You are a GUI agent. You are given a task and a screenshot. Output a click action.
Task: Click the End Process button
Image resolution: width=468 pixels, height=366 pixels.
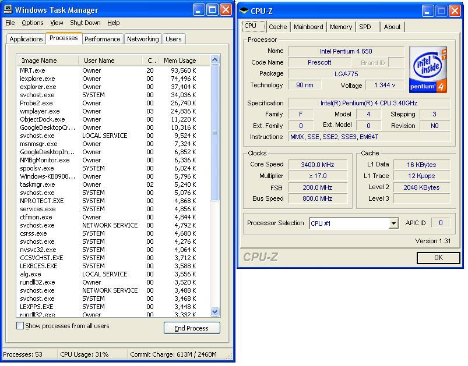click(x=192, y=328)
